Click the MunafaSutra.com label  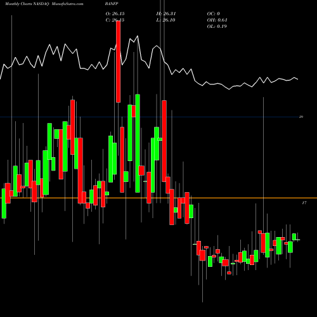click(67, 4)
